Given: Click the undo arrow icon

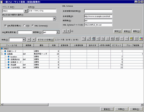Looking at the screenshot, I should (122, 39).
